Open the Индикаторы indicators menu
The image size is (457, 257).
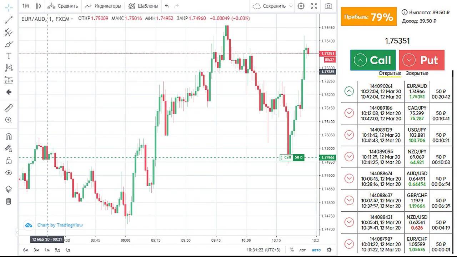point(103,6)
